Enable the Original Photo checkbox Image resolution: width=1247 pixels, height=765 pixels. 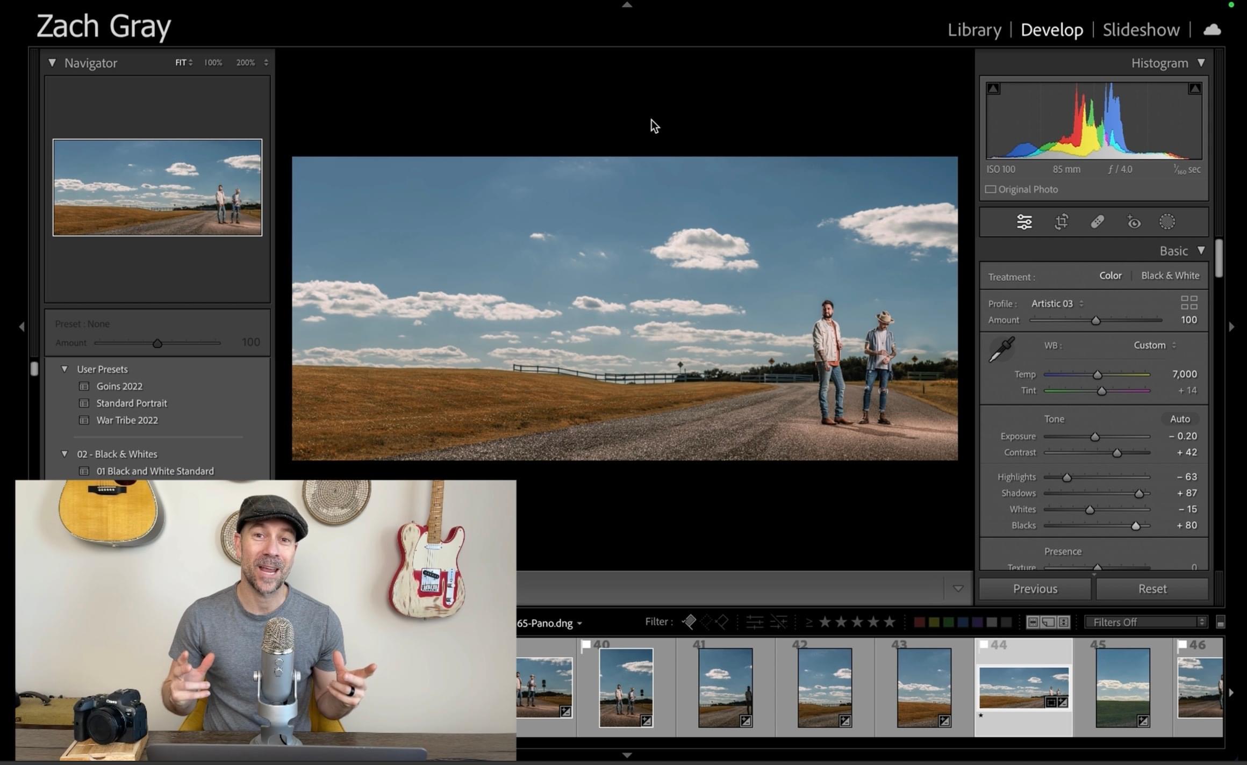point(991,190)
